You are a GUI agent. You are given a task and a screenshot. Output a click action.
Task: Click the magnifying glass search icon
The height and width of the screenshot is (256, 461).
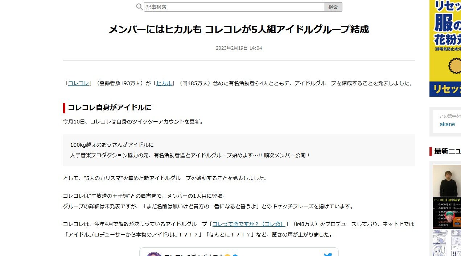(139, 7)
